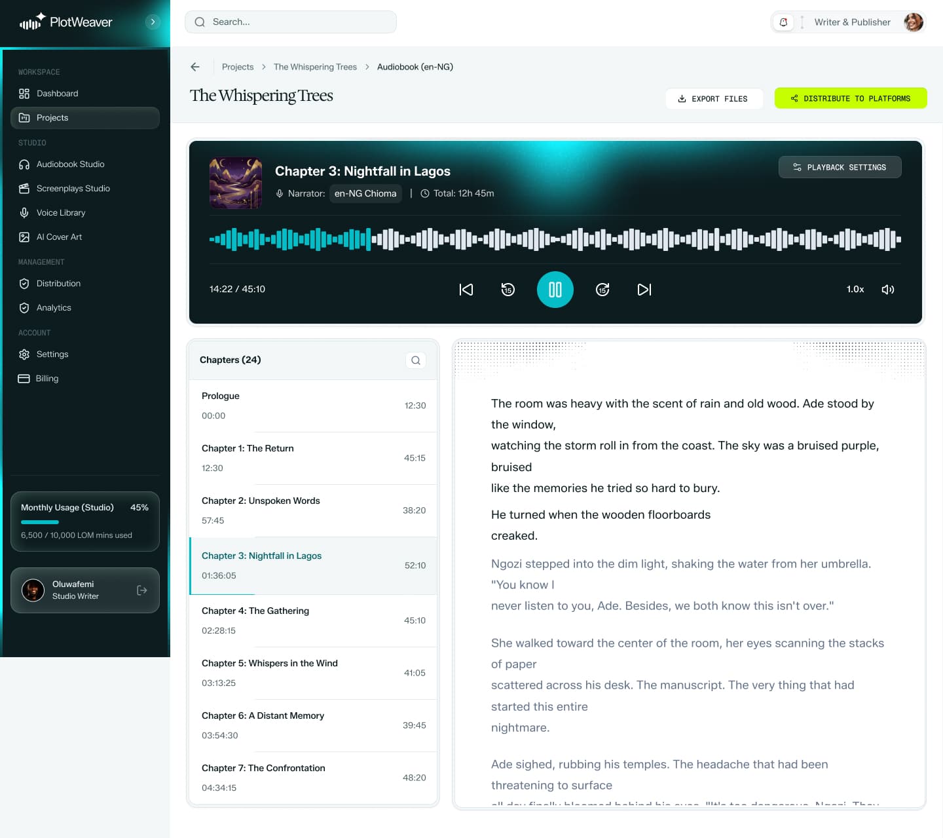Click the Search input field
Viewport: 943px width, 838px height.
point(291,22)
